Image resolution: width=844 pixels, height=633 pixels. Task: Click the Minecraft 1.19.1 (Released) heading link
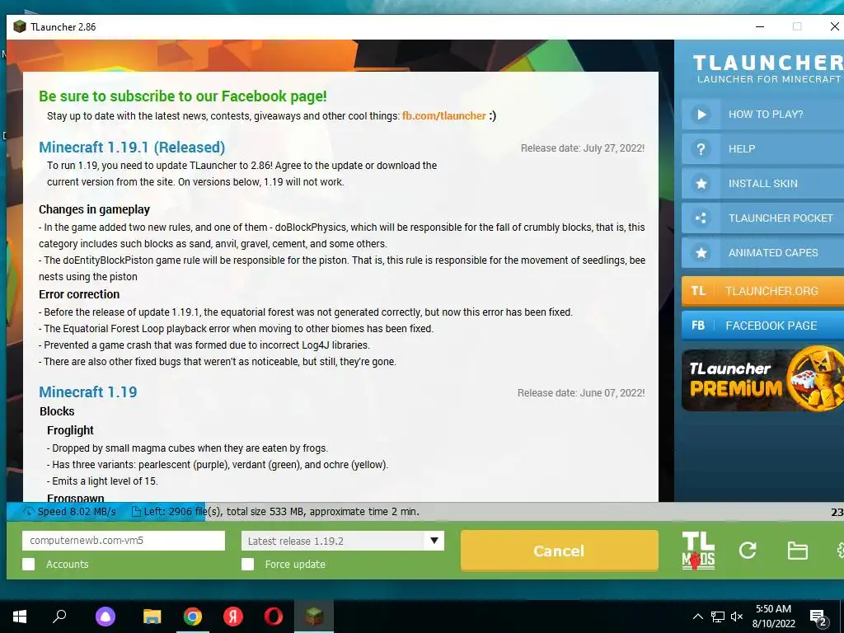(x=132, y=148)
